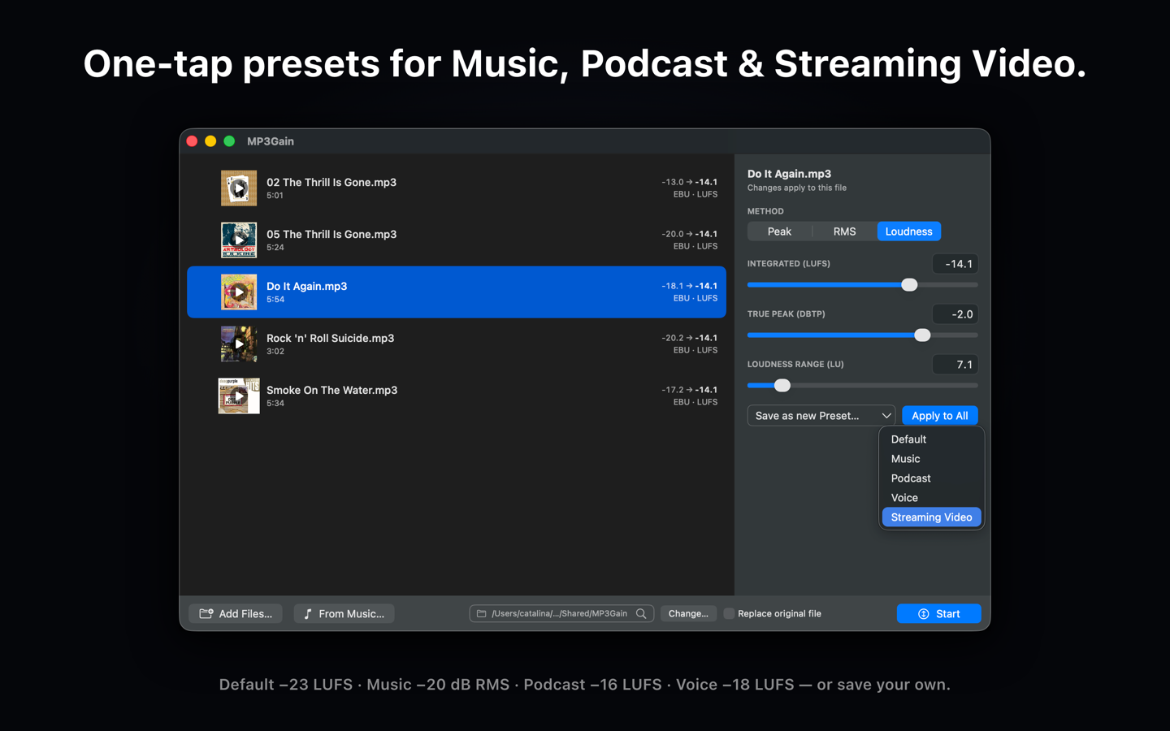Click the output path /Users/catalina field
This screenshot has width=1170, height=731.
pyautogui.click(x=561, y=614)
